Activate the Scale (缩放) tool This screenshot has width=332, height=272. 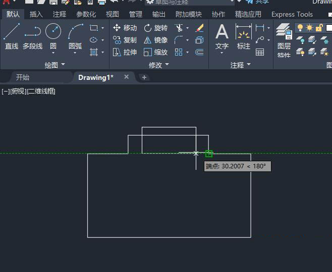point(156,52)
